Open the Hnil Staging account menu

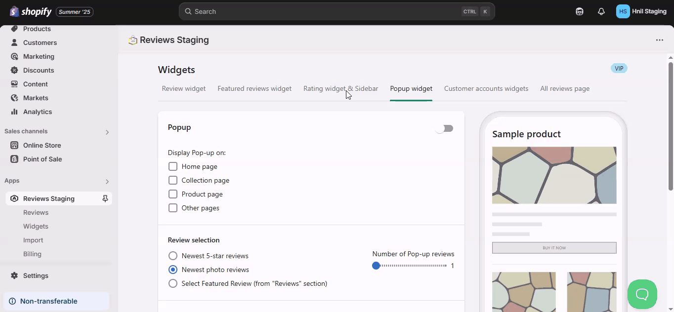click(641, 11)
